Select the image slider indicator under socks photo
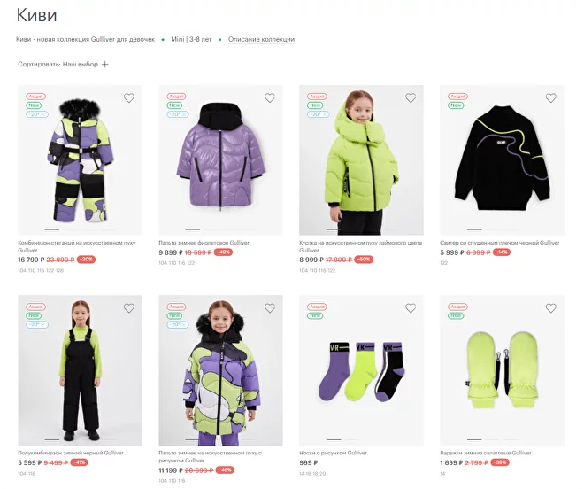The height and width of the screenshot is (489, 584). pyautogui.click(x=334, y=439)
